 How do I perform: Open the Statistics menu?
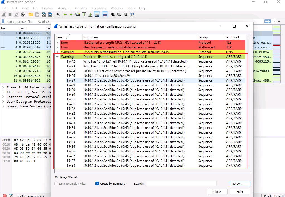point(80,8)
